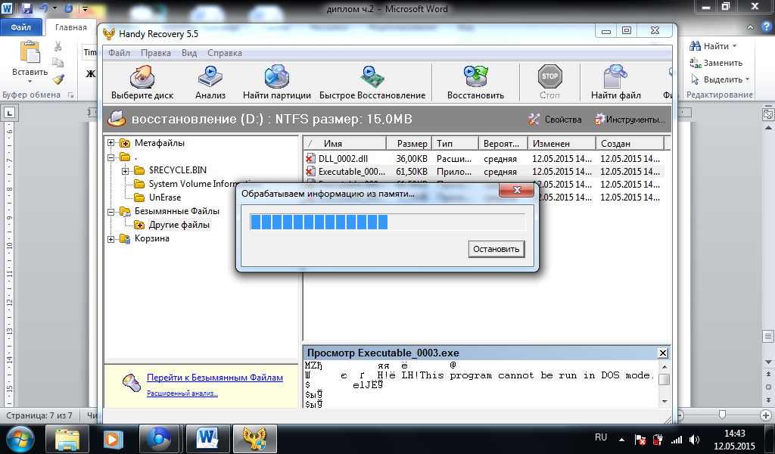Screen dimensions: 775x454
Task: Open Windows Explorer from the taskbar
Action: point(67,439)
